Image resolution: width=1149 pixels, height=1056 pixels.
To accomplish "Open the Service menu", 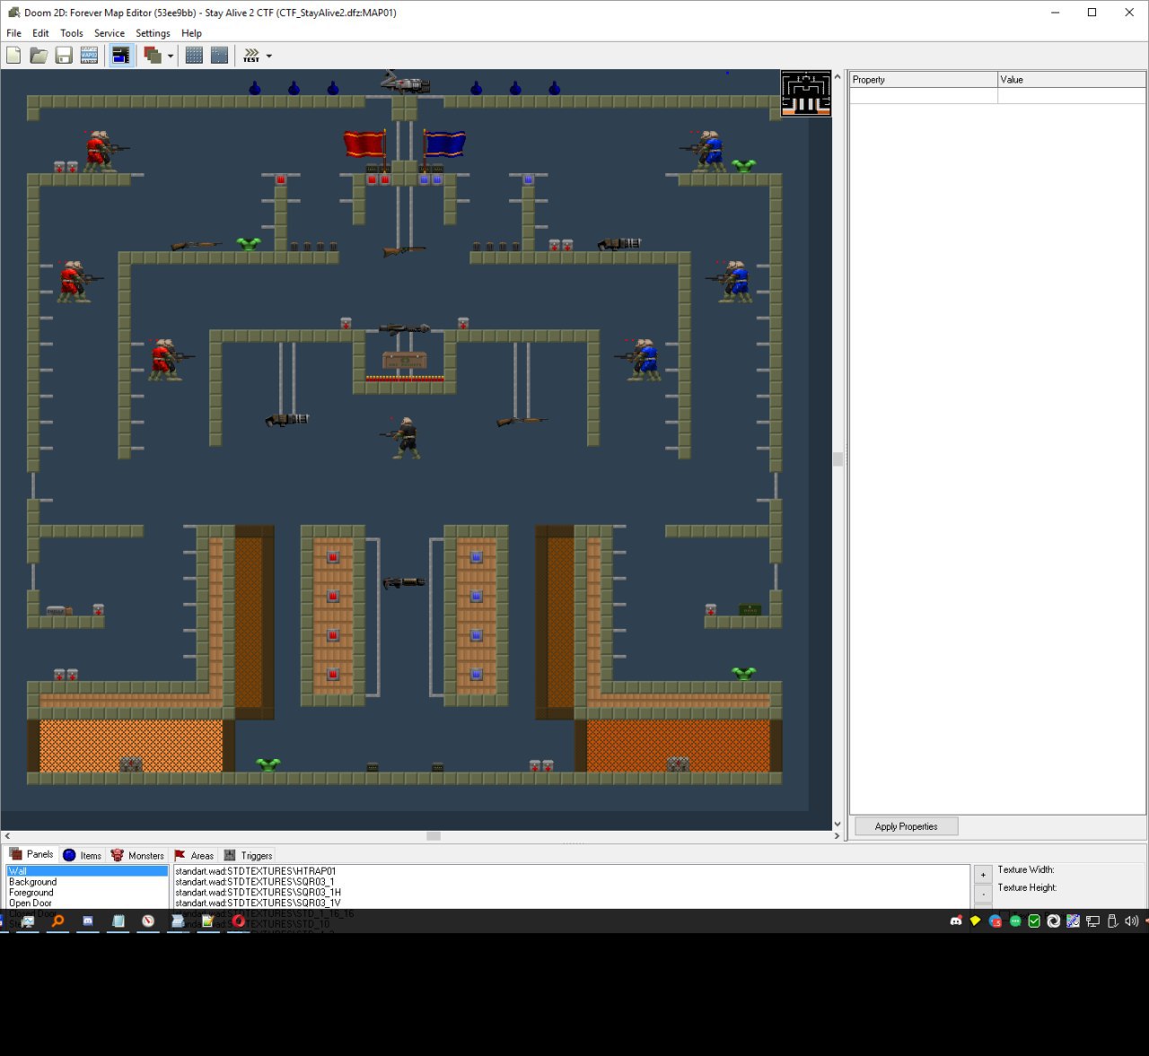I will point(110,33).
